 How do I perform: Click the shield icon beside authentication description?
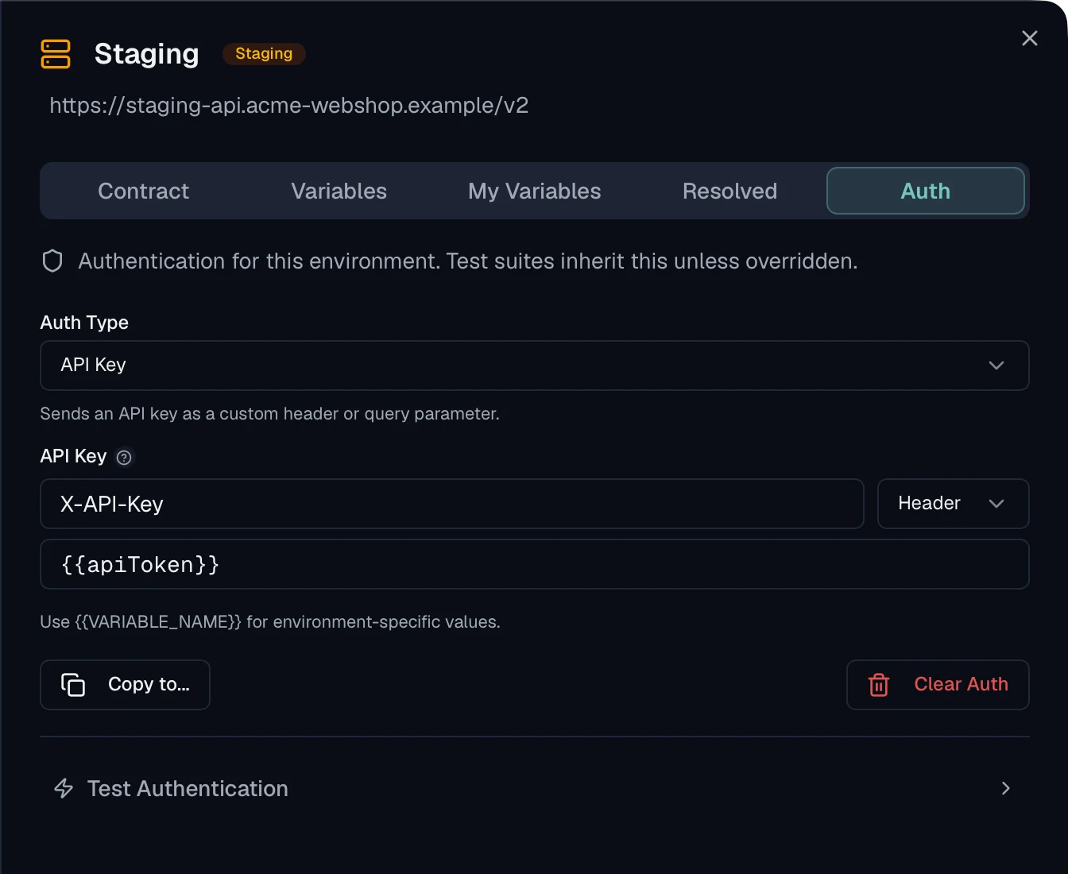point(52,261)
